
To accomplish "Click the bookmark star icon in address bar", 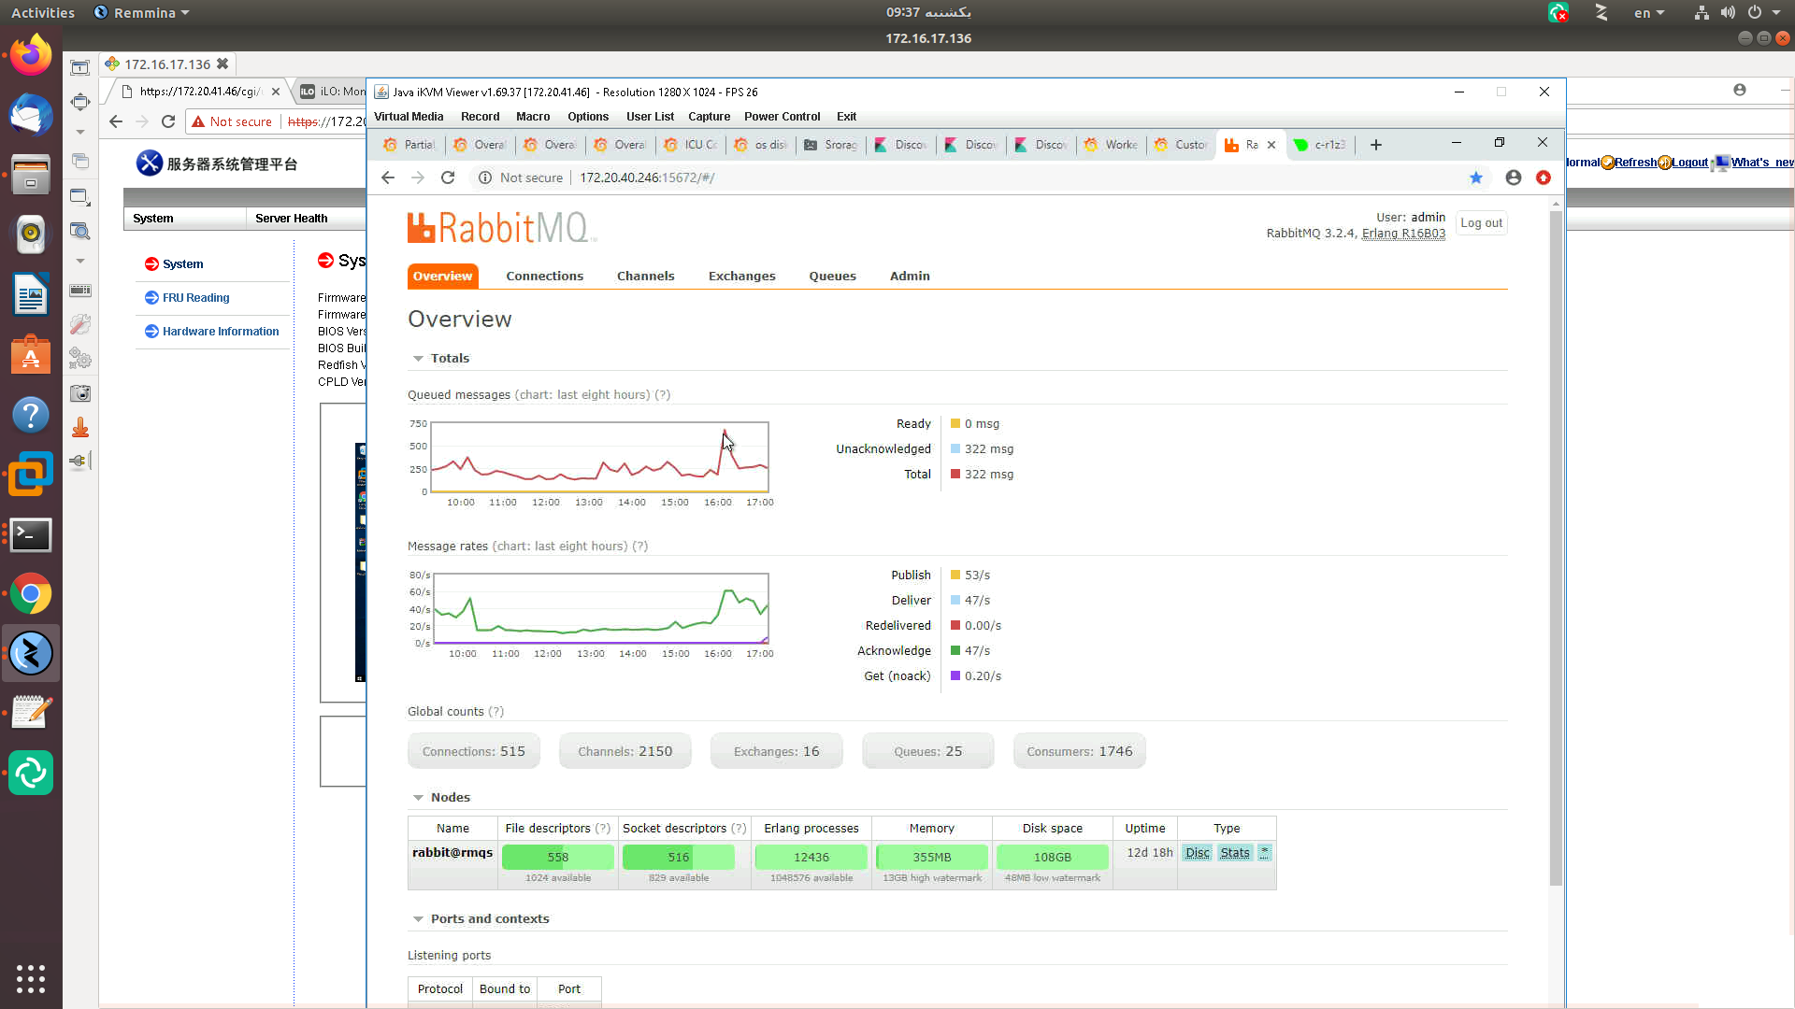I will point(1475,178).
